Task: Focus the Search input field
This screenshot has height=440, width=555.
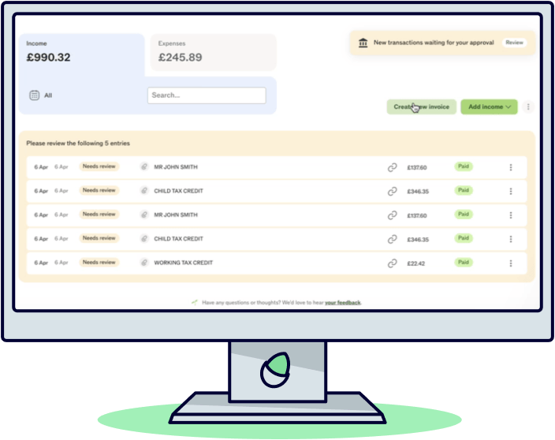Action: click(x=207, y=95)
